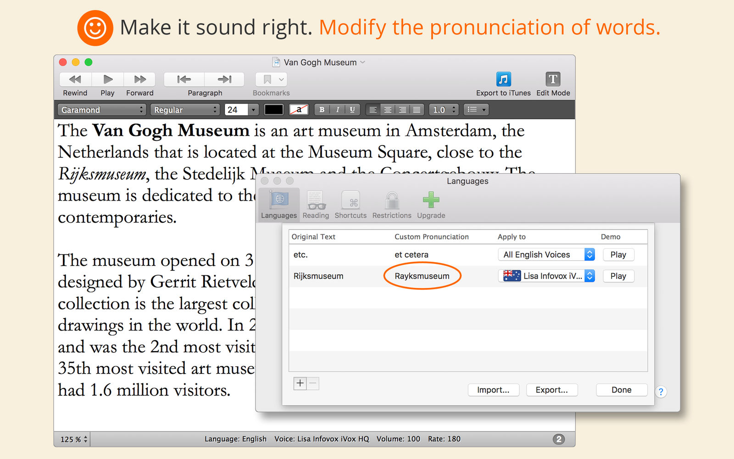Viewport: 734px width, 459px height.
Task: Change the 125 % zoom level
Action: (x=74, y=439)
